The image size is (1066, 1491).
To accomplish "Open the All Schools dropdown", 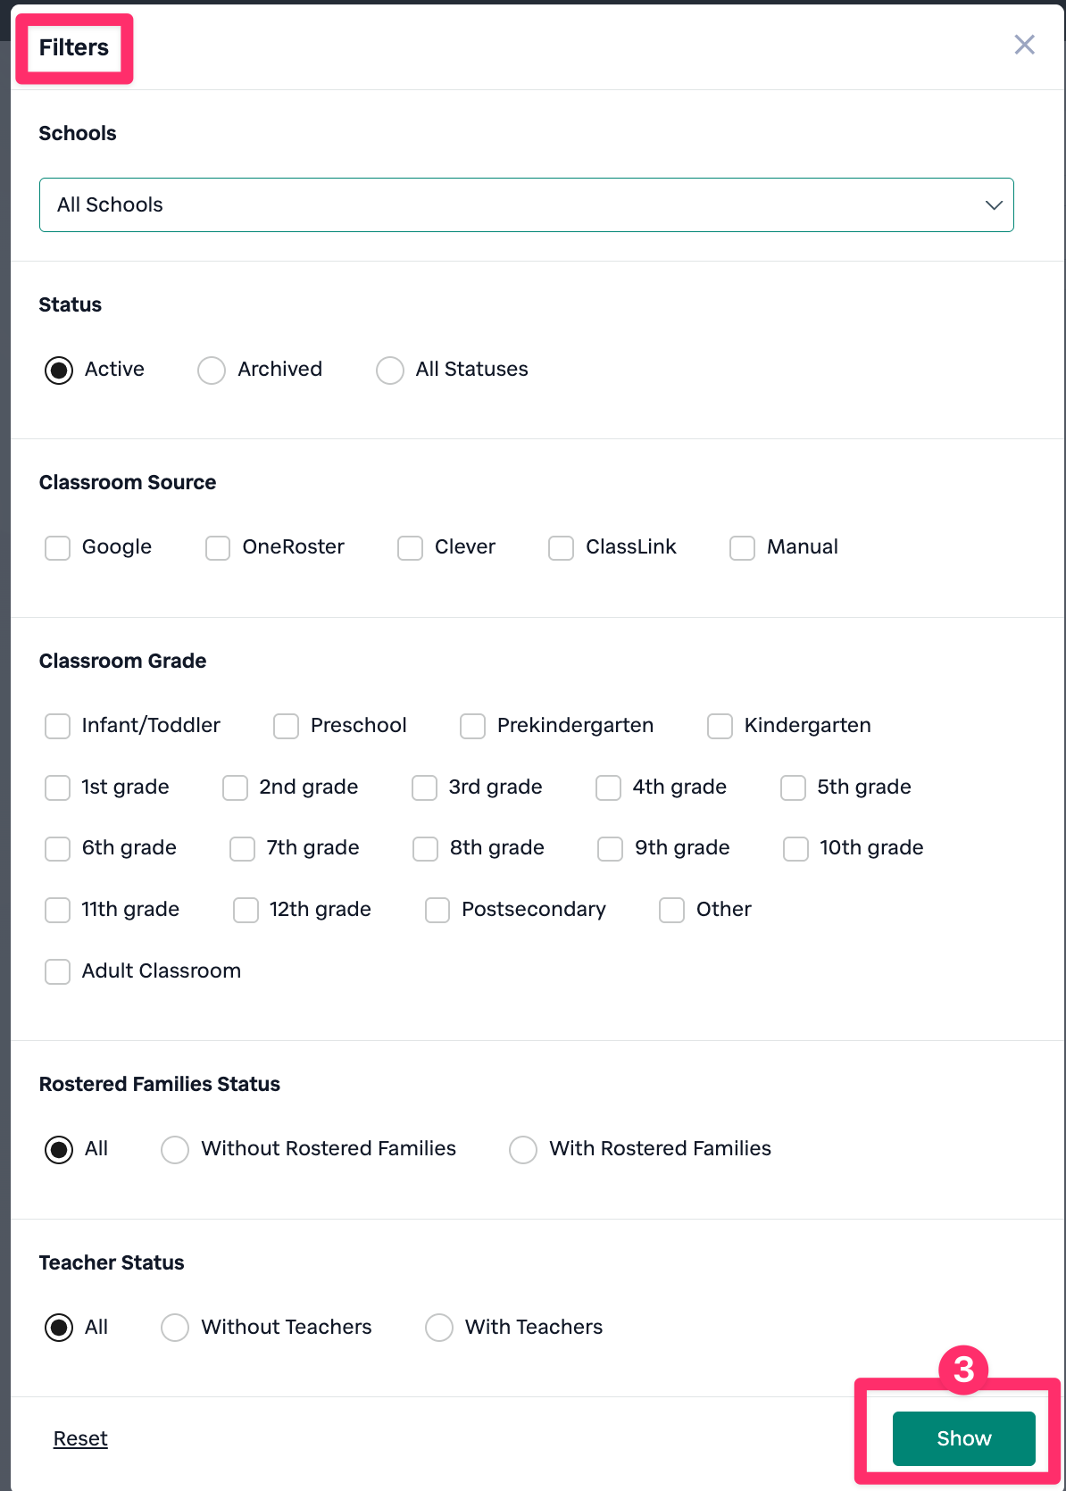I will (x=526, y=204).
